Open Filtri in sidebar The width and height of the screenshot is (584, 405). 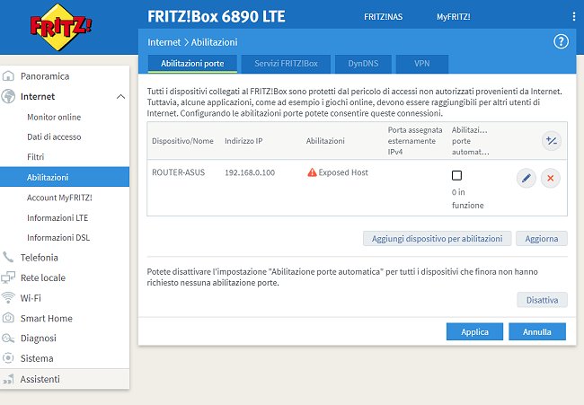pyautogui.click(x=35, y=157)
